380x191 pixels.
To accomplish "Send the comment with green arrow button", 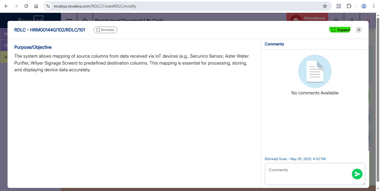I will point(357,174).
